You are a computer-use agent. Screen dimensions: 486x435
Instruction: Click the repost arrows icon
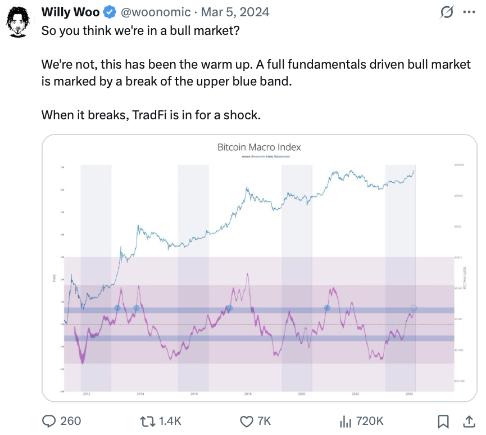149,420
